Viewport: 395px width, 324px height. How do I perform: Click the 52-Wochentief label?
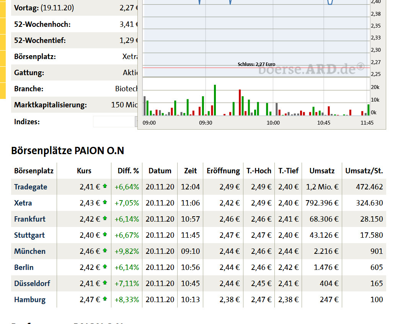tap(40, 40)
